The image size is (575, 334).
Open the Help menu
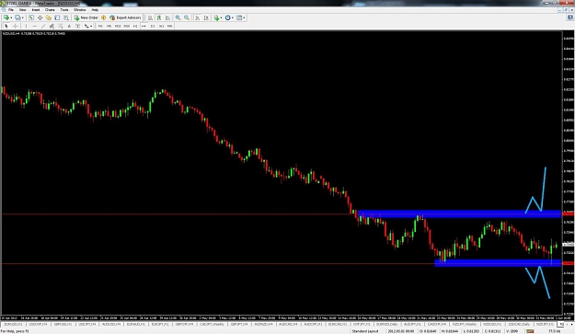tap(95, 10)
